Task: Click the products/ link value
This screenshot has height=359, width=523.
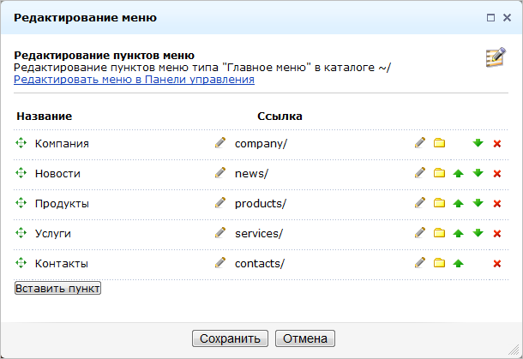Action: 261,204
